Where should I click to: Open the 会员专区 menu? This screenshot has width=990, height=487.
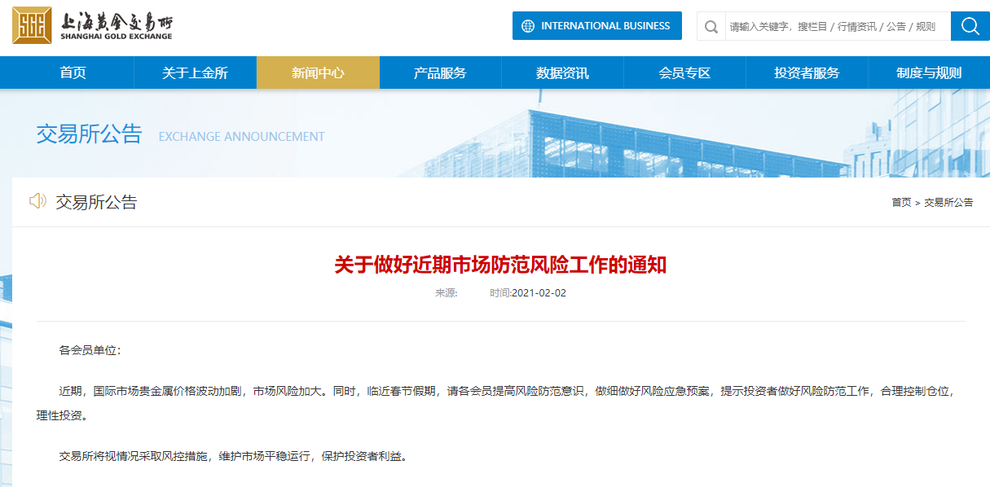(x=684, y=72)
